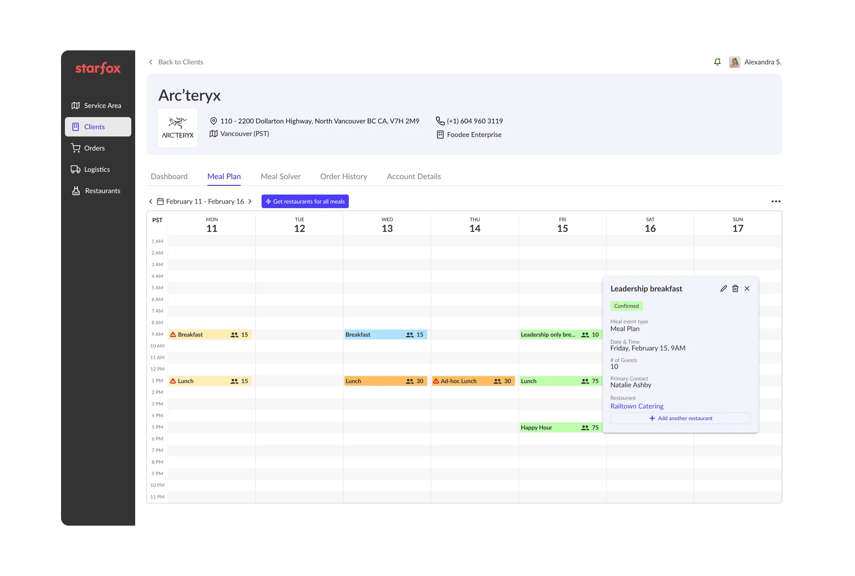Switch to the Account Details tab
This screenshot has width=855, height=576.
click(414, 176)
